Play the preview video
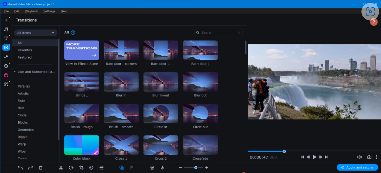 coord(315,157)
